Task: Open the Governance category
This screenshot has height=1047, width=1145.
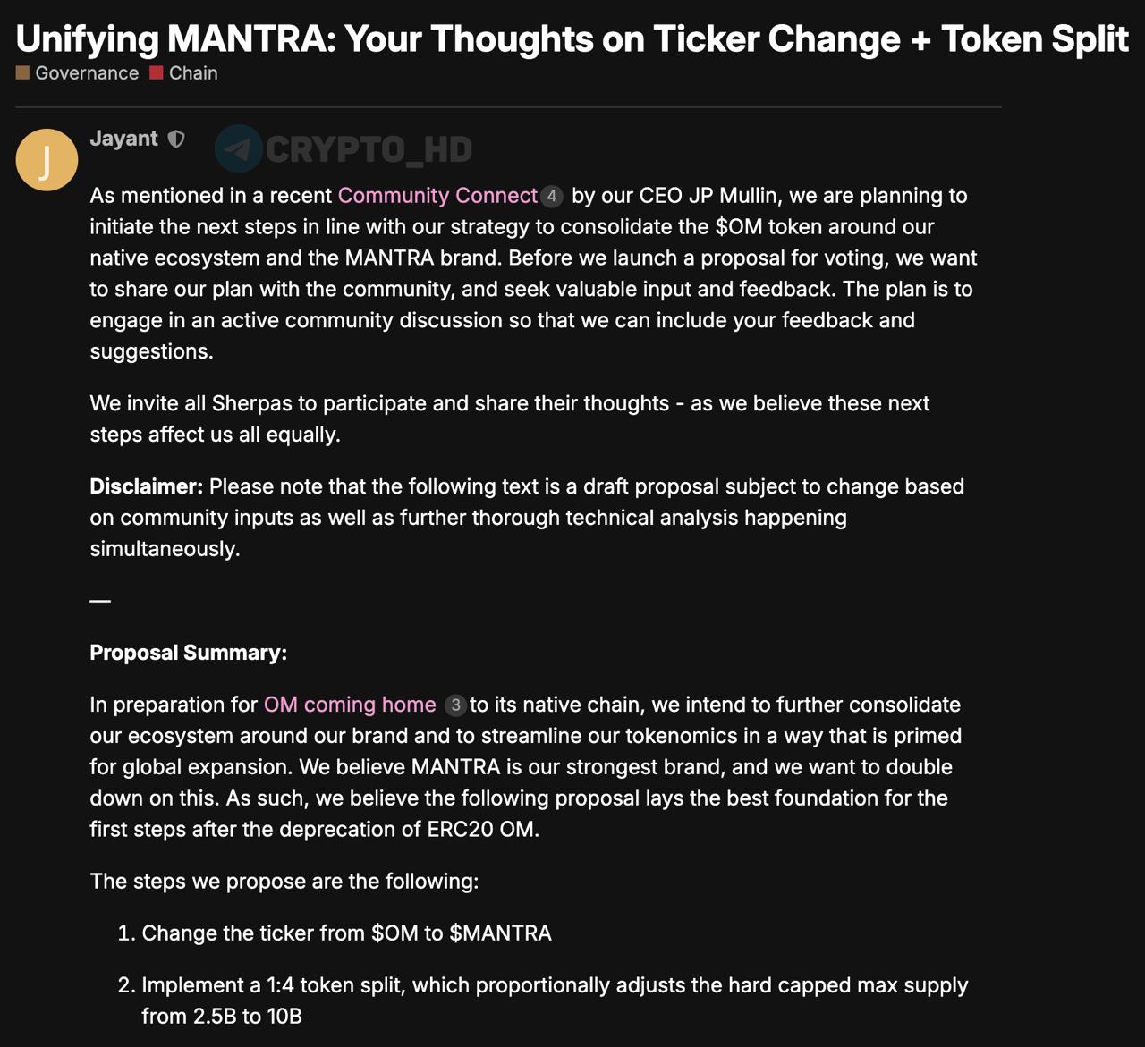Action: tap(87, 72)
